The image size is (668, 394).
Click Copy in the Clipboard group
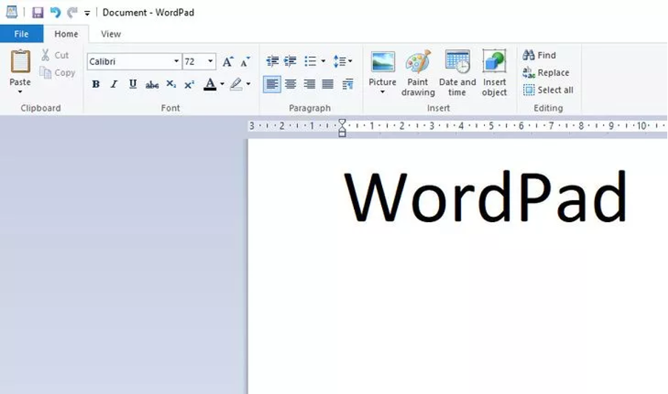pos(58,73)
